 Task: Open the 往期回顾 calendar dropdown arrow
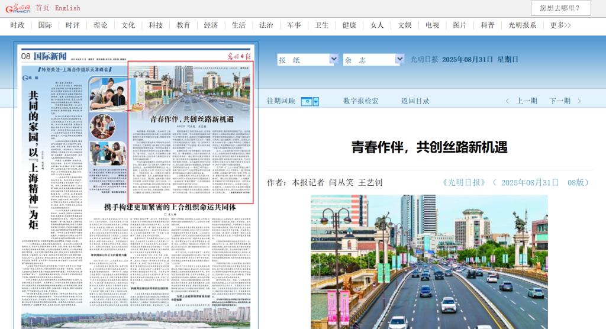(315, 101)
